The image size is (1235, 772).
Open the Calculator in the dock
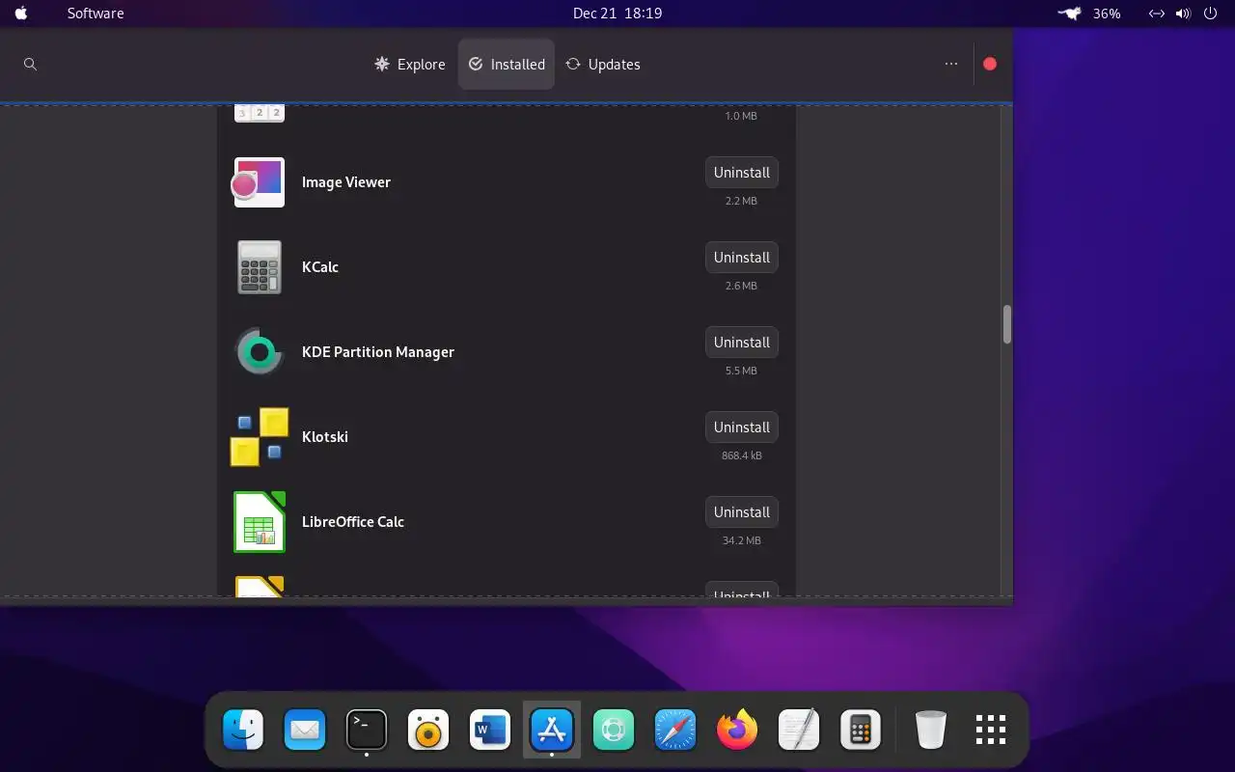tap(861, 730)
